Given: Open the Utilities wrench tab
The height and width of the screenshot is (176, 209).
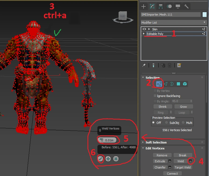Looking at the screenshot, I should click(x=186, y=6).
